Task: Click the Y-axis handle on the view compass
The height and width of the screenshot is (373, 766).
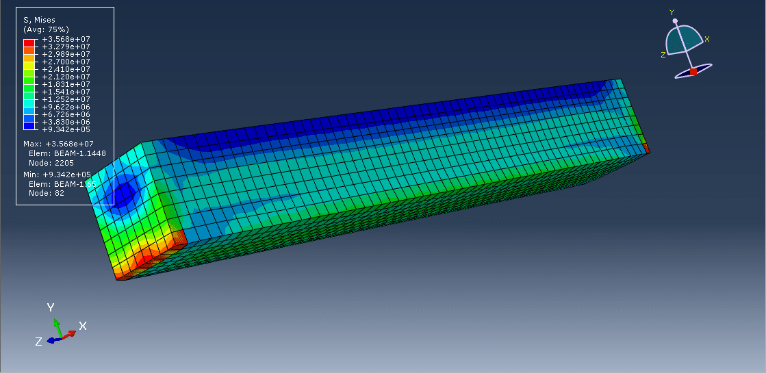Action: pyautogui.click(x=675, y=21)
